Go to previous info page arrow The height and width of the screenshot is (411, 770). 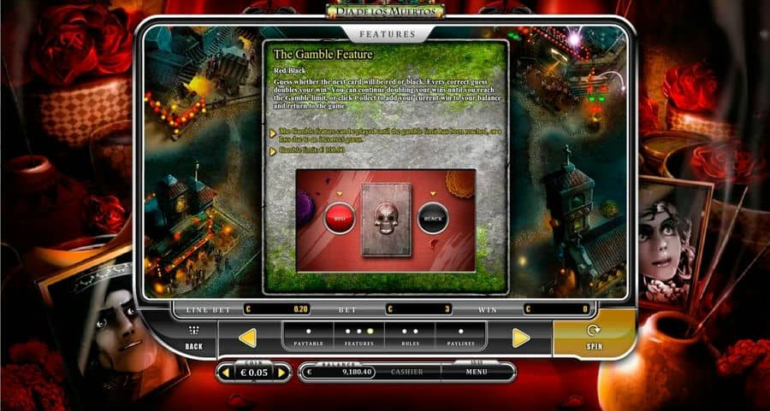click(x=247, y=338)
